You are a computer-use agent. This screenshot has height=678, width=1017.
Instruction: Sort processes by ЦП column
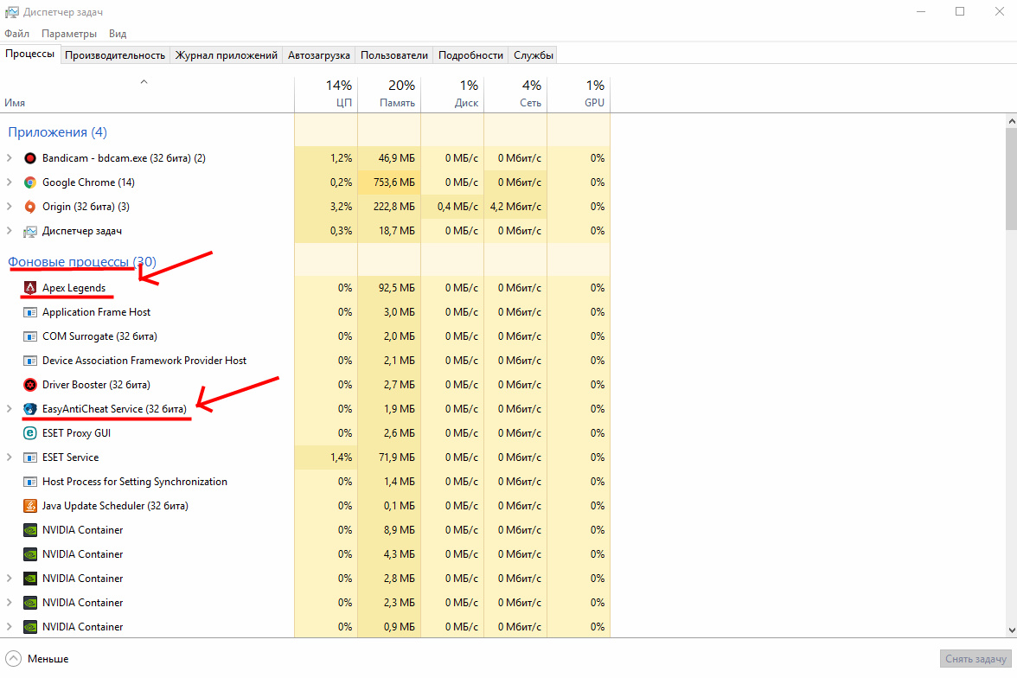pos(325,95)
